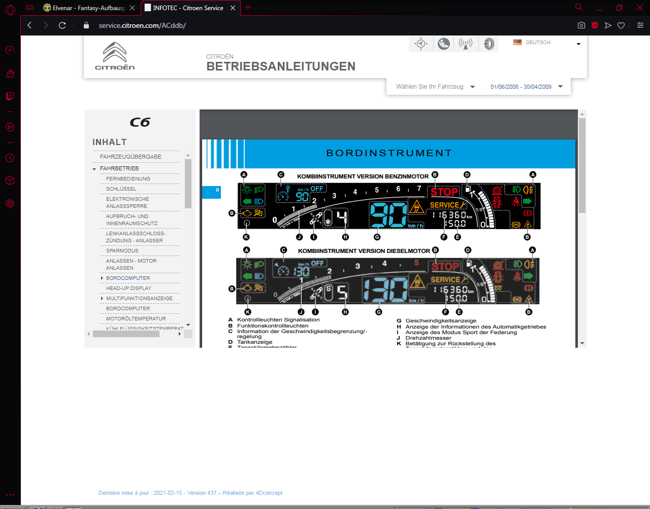Expand BORDCOMPUTER item above HEAD-UP DISPLAY
This screenshot has height=509, width=650.
click(x=102, y=278)
